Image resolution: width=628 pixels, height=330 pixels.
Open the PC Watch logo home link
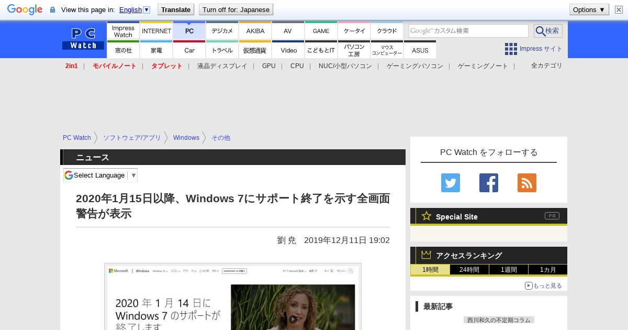(83, 39)
